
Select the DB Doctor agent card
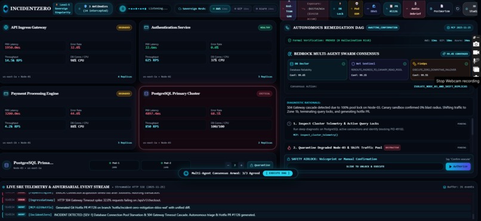pyautogui.click(x=317, y=70)
